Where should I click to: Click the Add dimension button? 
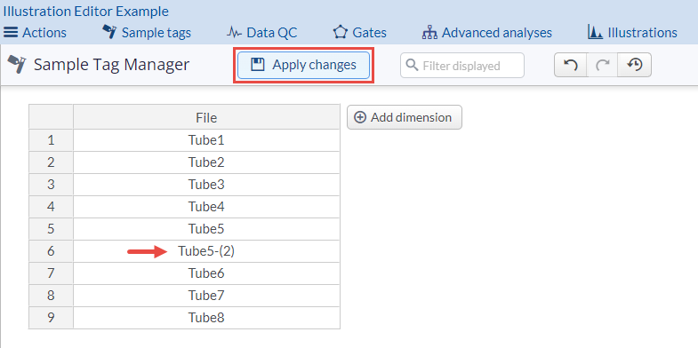click(x=405, y=117)
